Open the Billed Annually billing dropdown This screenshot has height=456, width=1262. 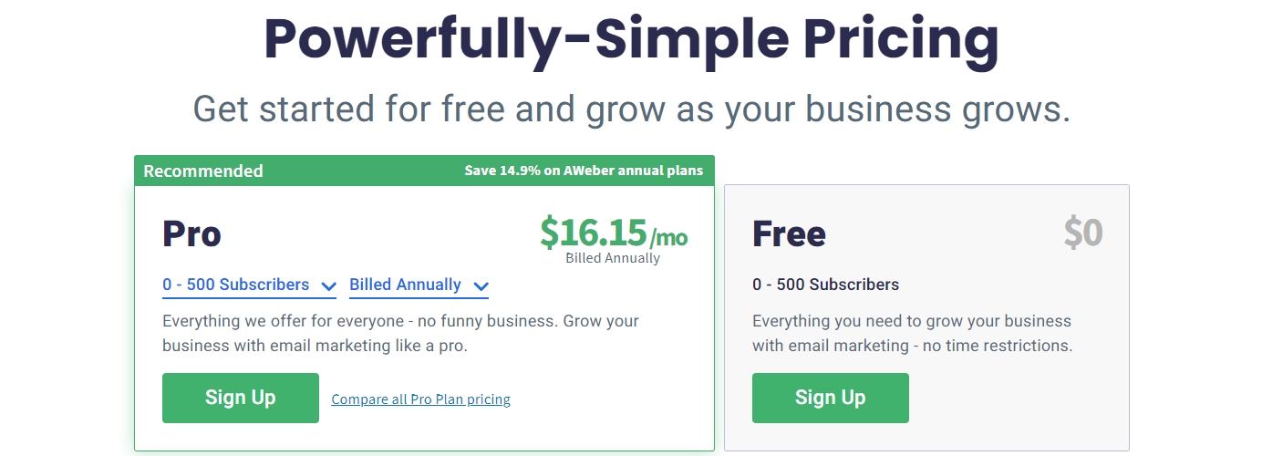tap(419, 285)
